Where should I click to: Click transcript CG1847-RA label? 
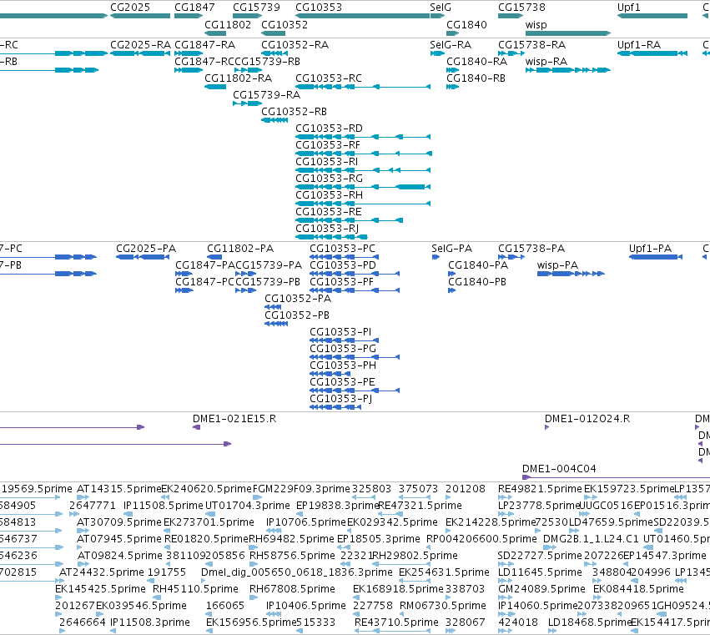pos(205,45)
